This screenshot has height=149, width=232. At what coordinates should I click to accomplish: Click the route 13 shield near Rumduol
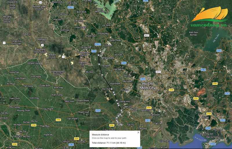42,45
